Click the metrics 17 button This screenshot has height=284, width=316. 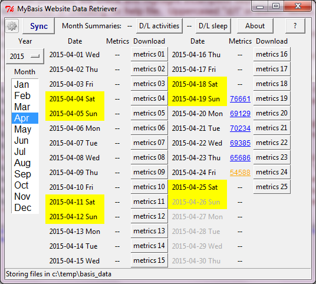point(272,69)
